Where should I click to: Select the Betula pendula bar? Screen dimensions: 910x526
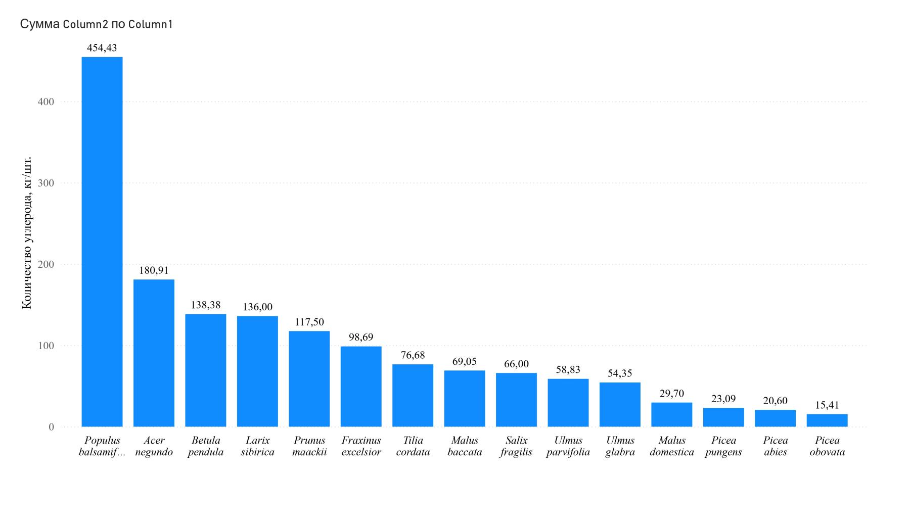[x=206, y=370]
